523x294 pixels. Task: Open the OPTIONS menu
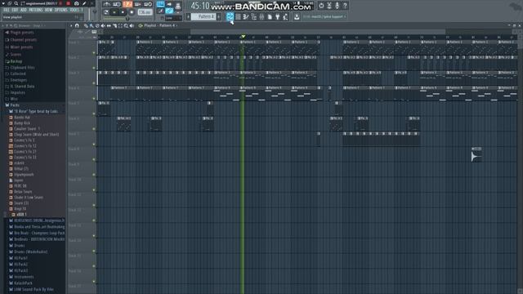[60, 11]
